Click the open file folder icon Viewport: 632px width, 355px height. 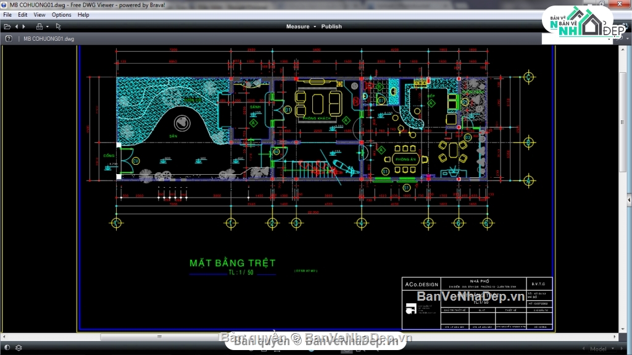[x=7, y=27]
